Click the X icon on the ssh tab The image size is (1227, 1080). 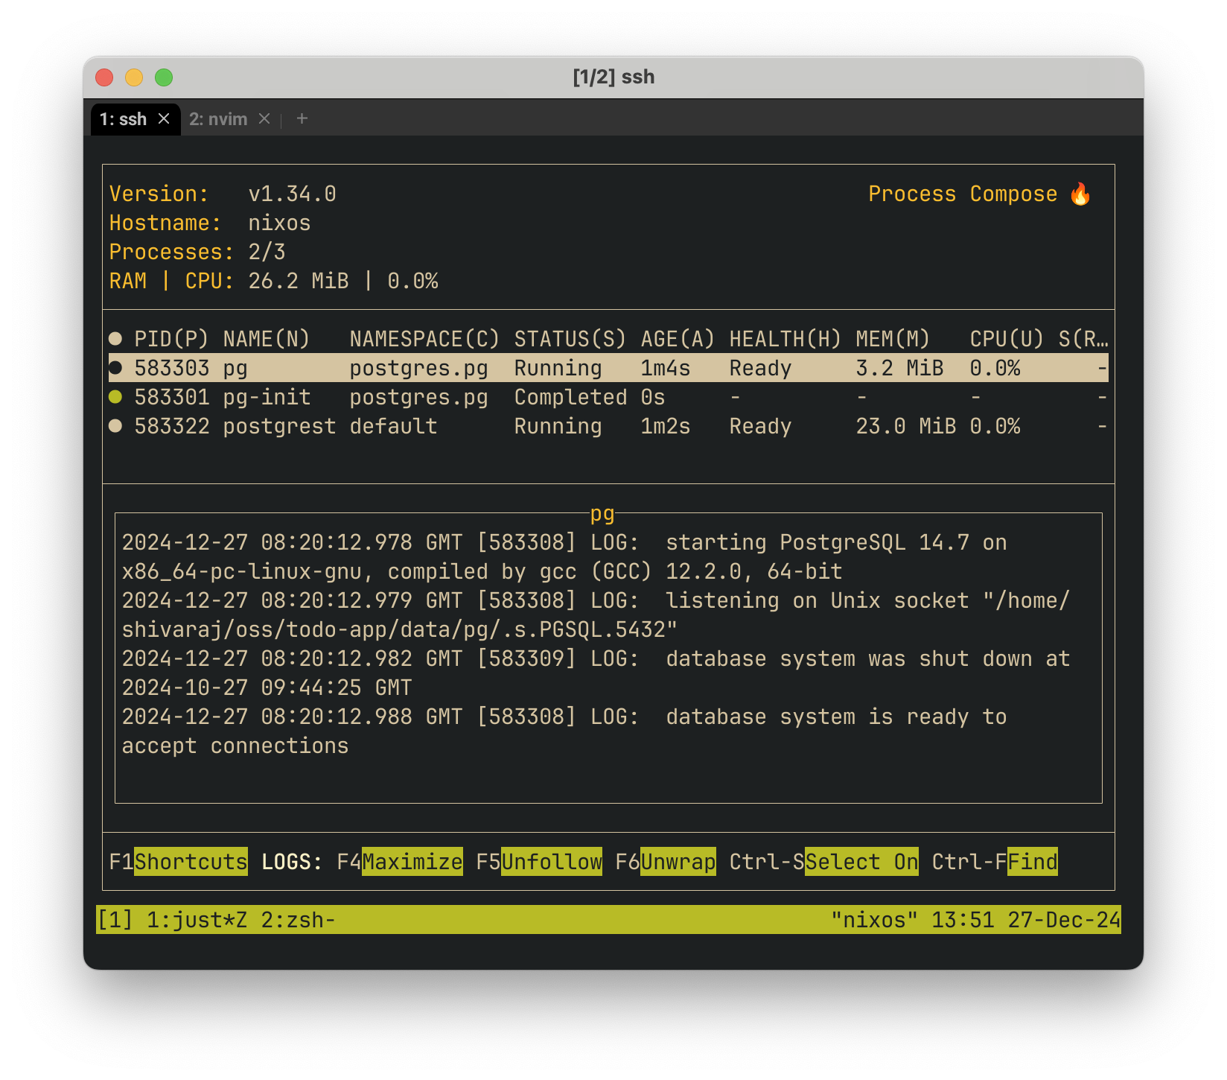(x=165, y=118)
